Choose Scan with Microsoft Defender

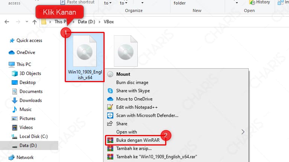tap(147, 115)
